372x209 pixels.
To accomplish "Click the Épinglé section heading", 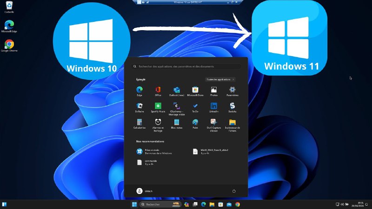I will point(141,79).
